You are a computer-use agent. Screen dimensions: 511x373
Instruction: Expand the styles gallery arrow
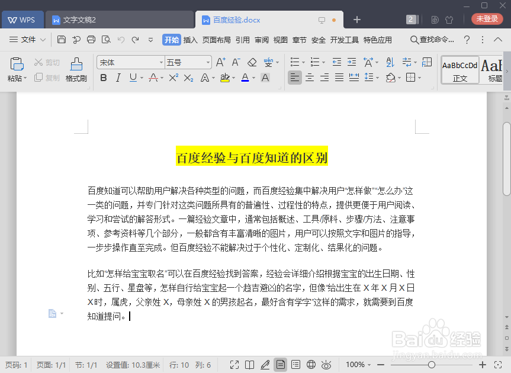tap(507, 71)
